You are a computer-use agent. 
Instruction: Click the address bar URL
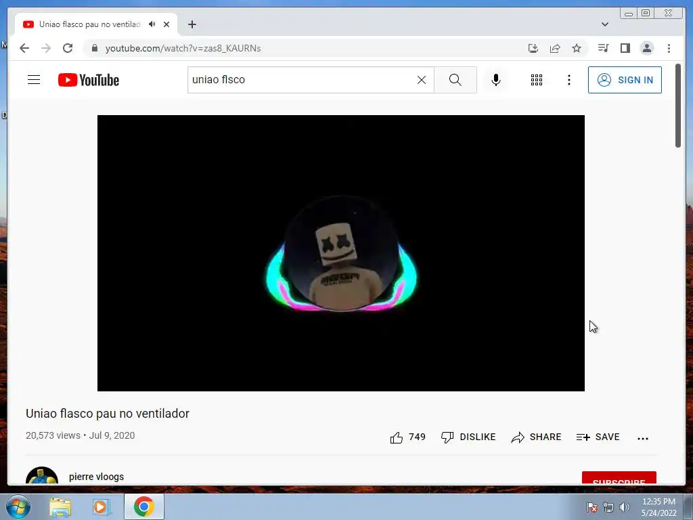point(183,48)
